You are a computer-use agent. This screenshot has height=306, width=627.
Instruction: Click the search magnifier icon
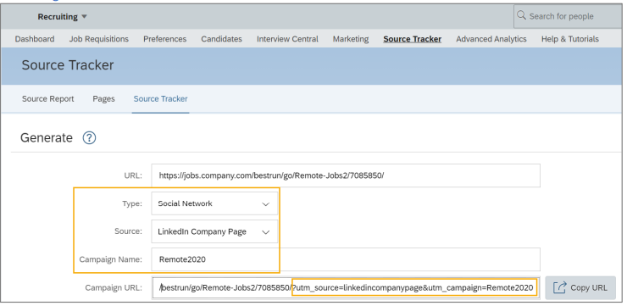[521, 15]
